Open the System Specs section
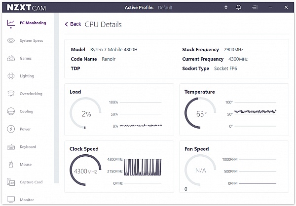The image size is (296, 206). click(x=32, y=40)
